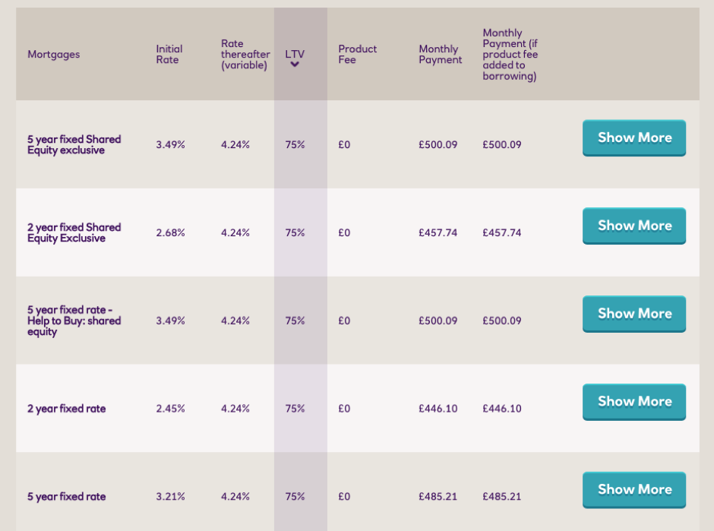Viewport: 714px width, 531px height.
Task: Click the 2.45% initial rate value
Action: click(x=170, y=409)
